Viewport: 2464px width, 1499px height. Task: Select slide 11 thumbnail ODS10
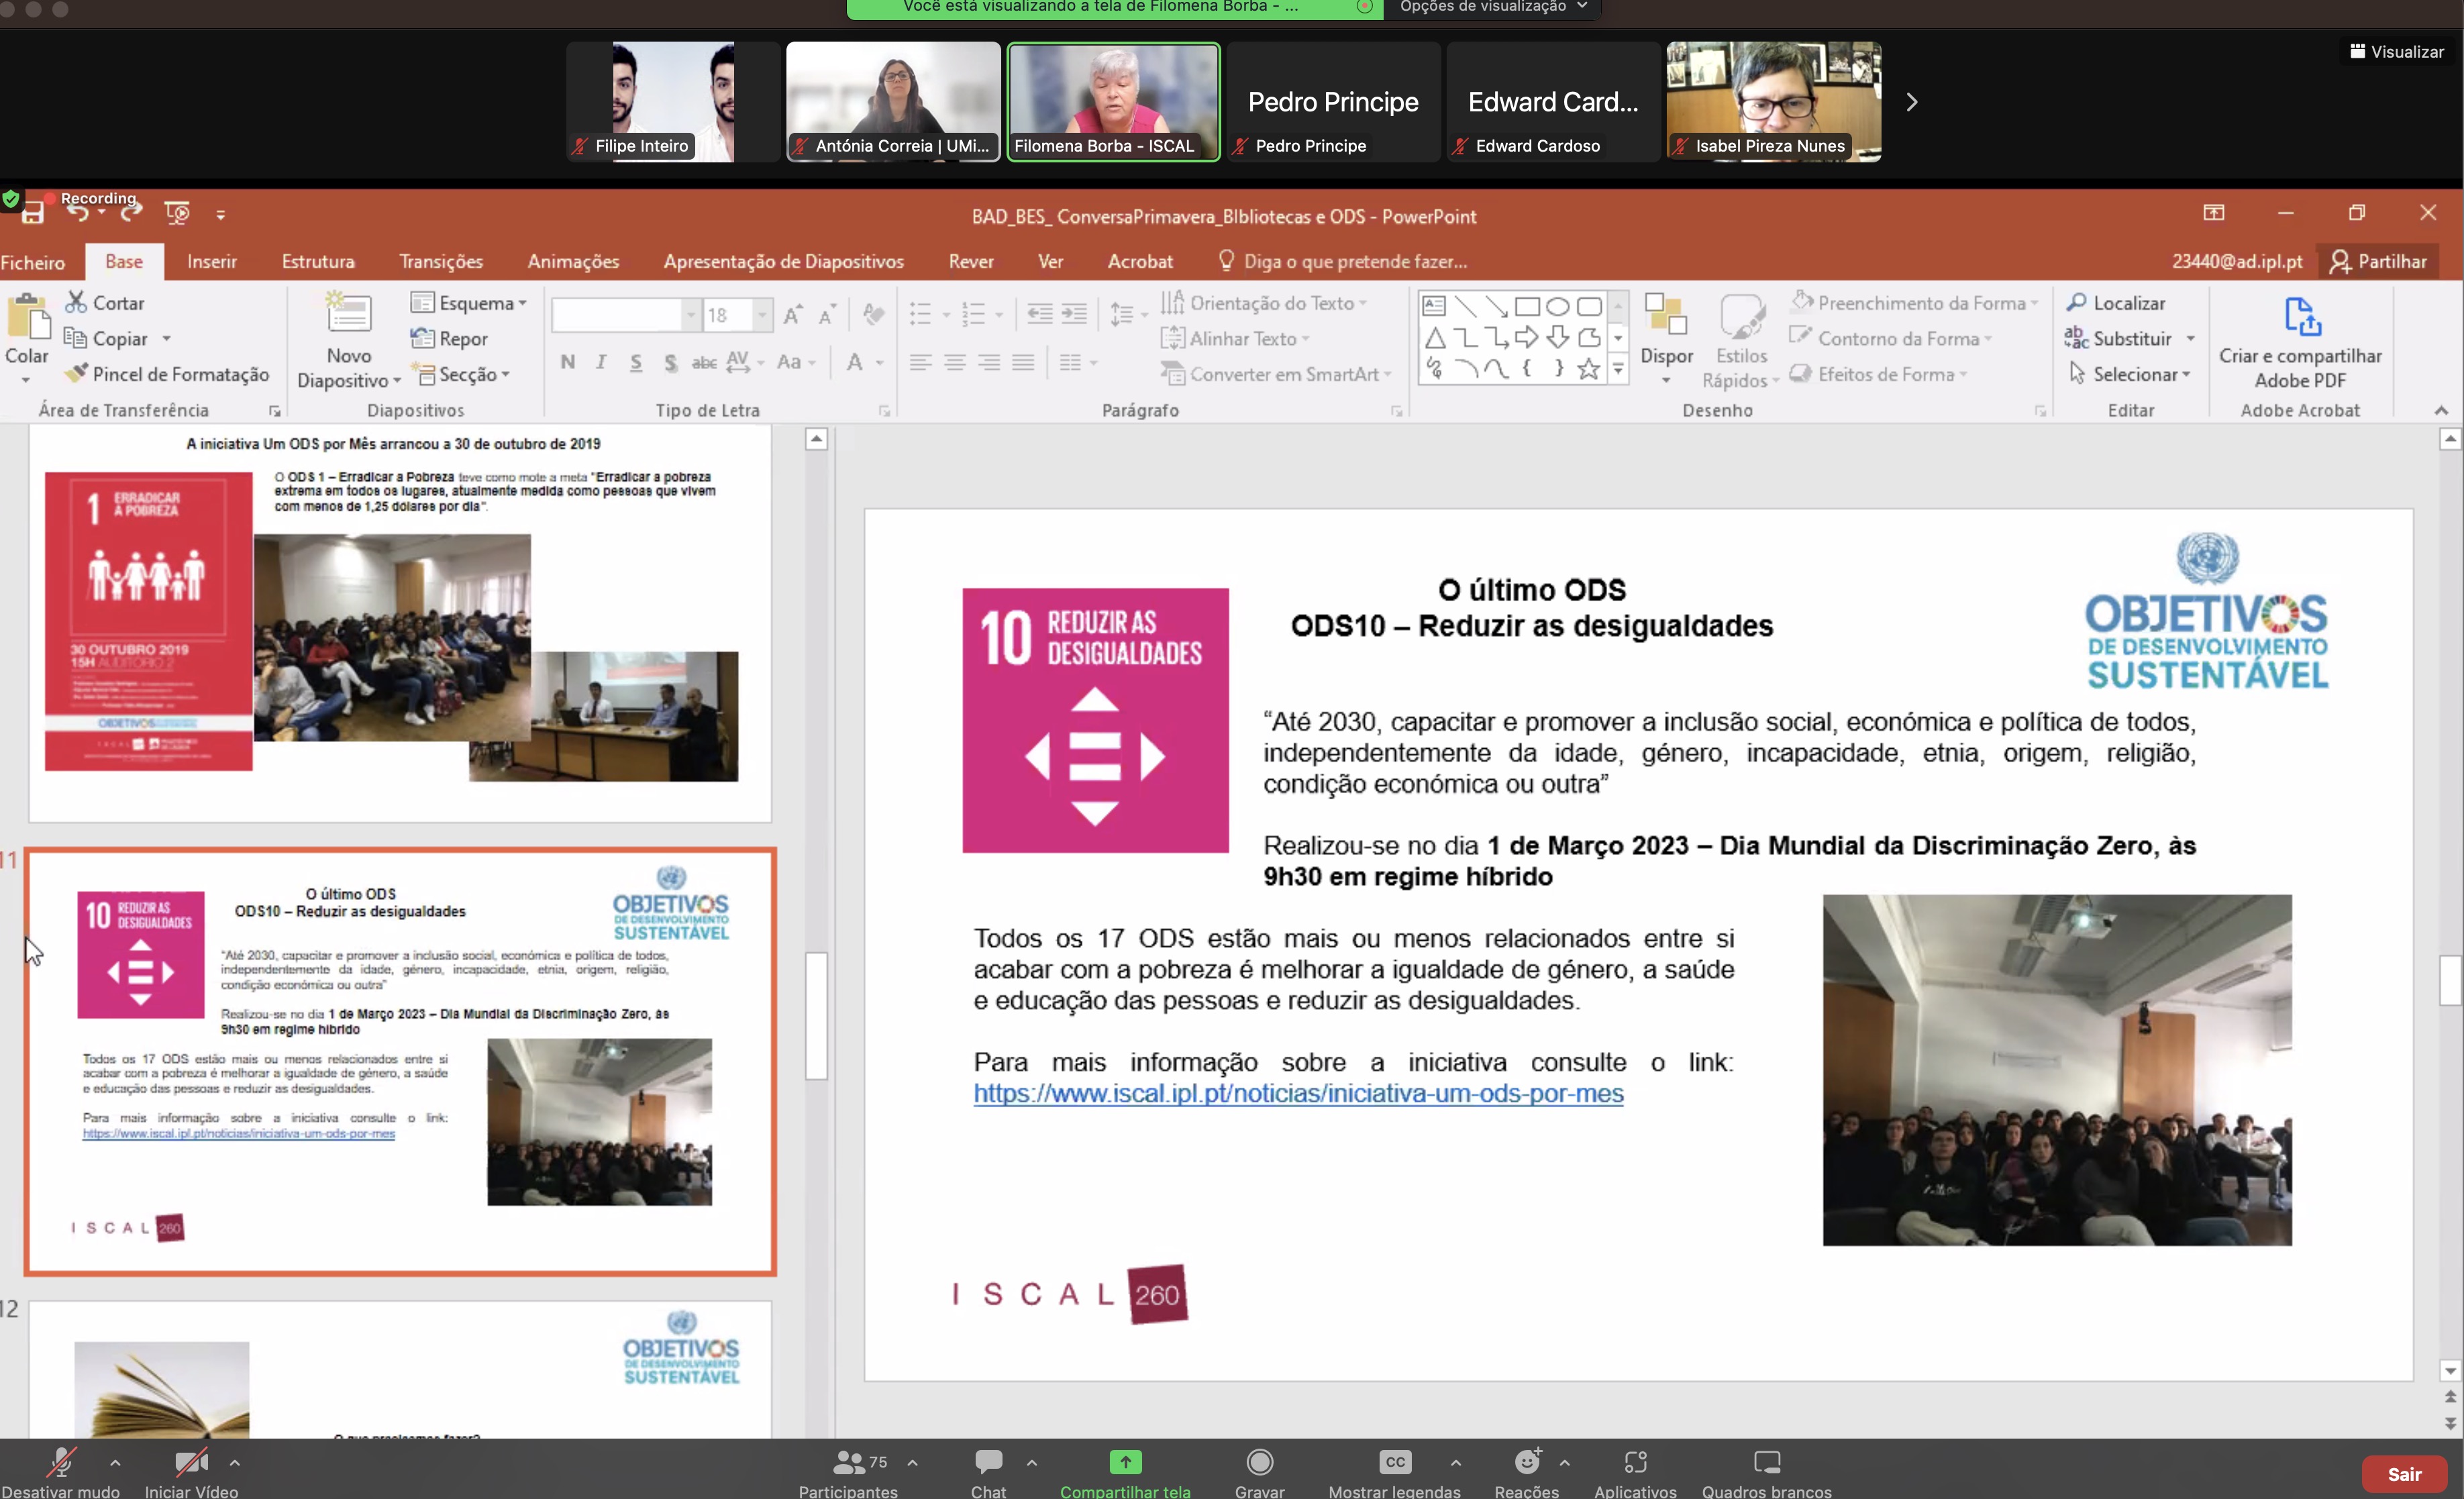point(400,1061)
